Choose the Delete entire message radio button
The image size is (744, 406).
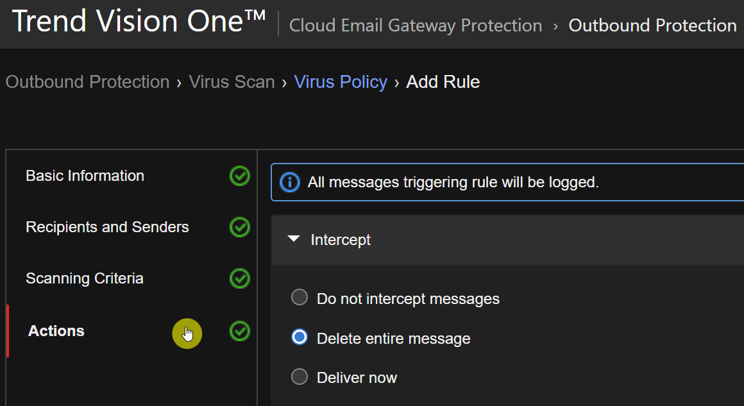(x=300, y=338)
